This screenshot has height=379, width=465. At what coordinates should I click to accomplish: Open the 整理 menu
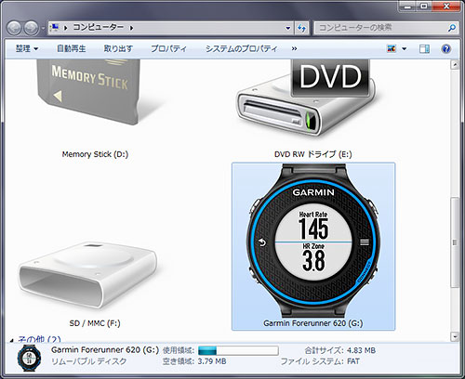(x=27, y=48)
